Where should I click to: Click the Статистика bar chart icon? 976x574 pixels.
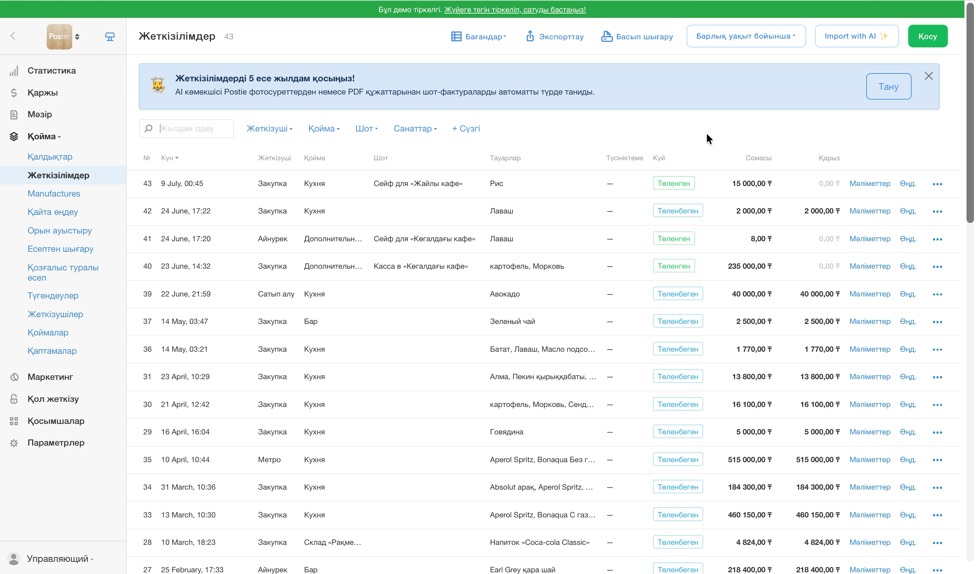click(14, 71)
